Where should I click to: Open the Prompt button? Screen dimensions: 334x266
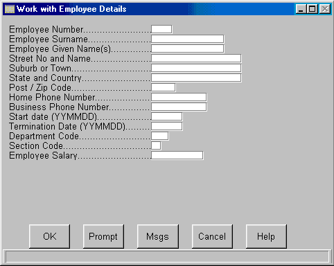coord(103,236)
